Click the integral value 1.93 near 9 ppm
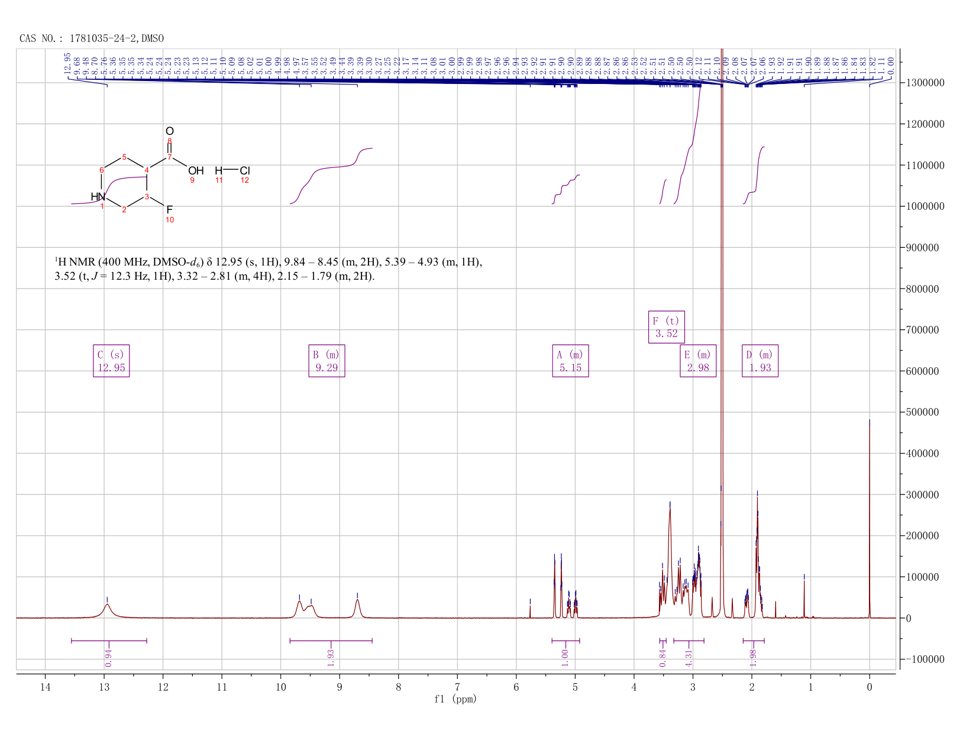The width and height of the screenshot is (976, 754). pos(331,657)
